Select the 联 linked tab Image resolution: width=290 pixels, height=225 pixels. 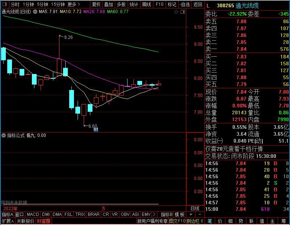[x=251, y=221]
